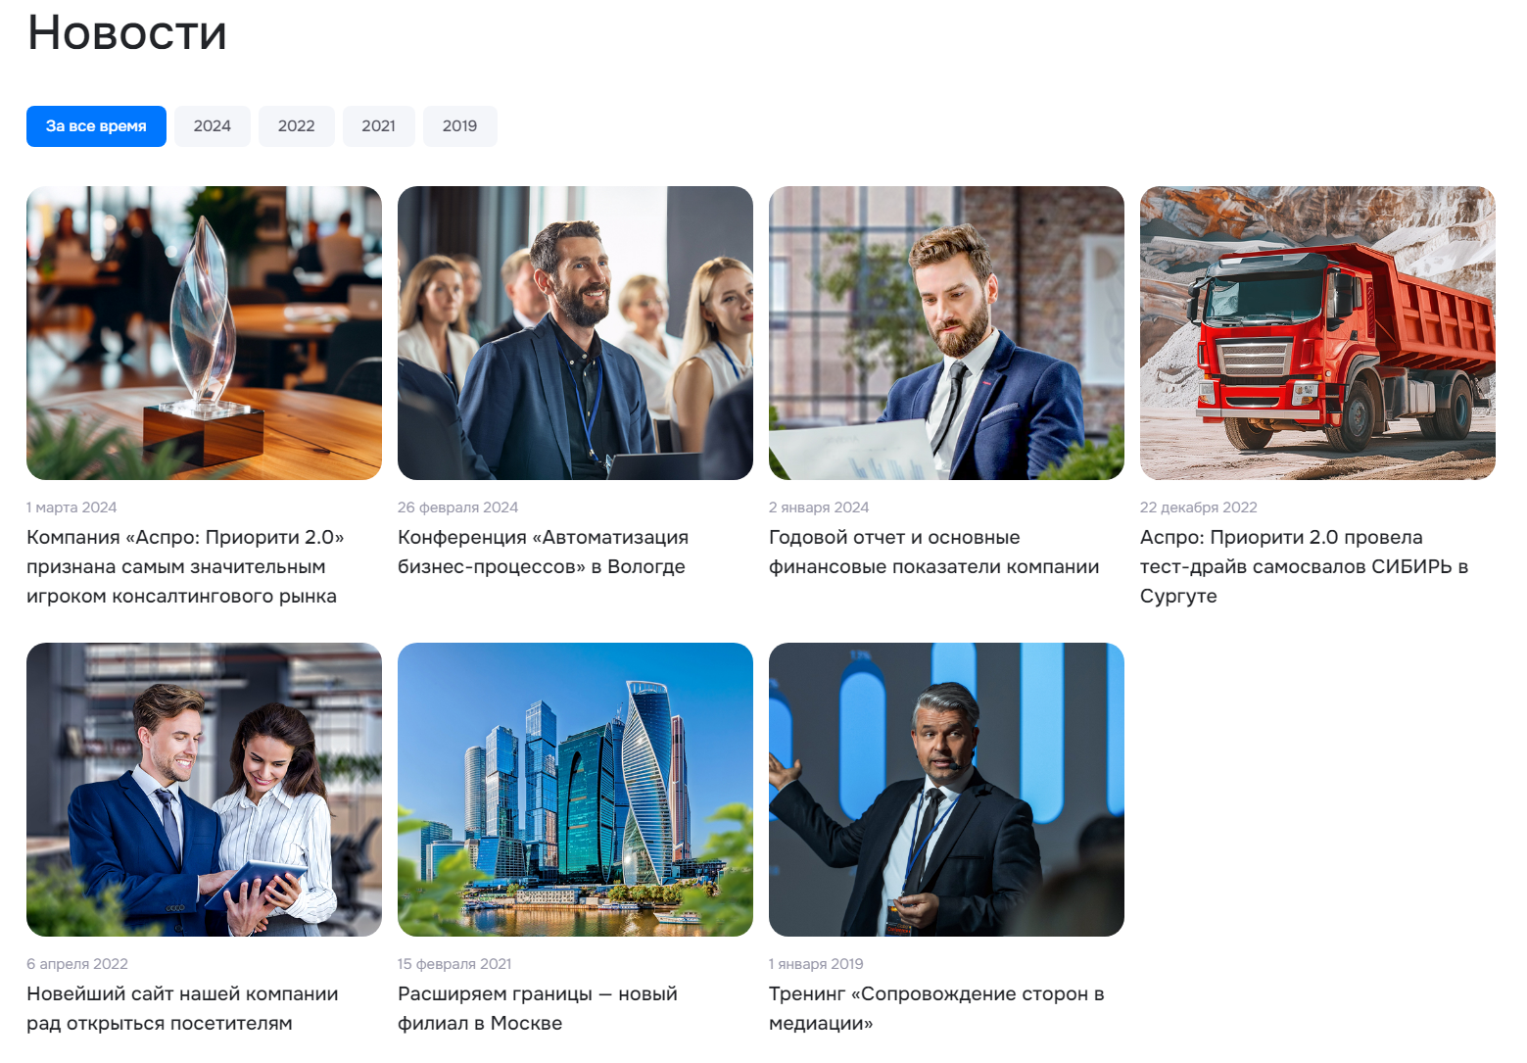Open 'Тренинг «Сопровождение сторон в медиации»' link
The image size is (1527, 1063).
(936, 1008)
